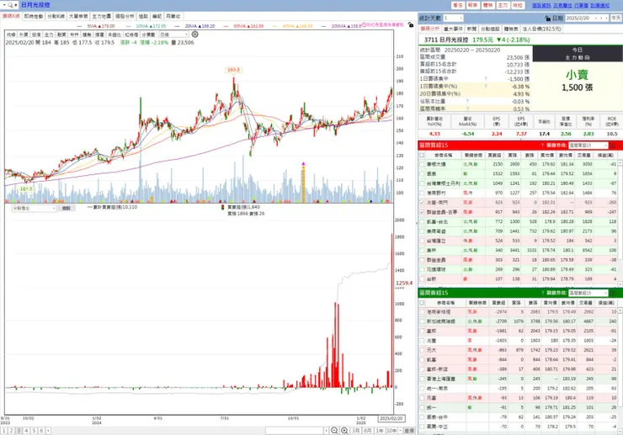This screenshot has height=435, width=623.
Task: Switch to the 即時走勢 tab
Action: click(x=34, y=16)
